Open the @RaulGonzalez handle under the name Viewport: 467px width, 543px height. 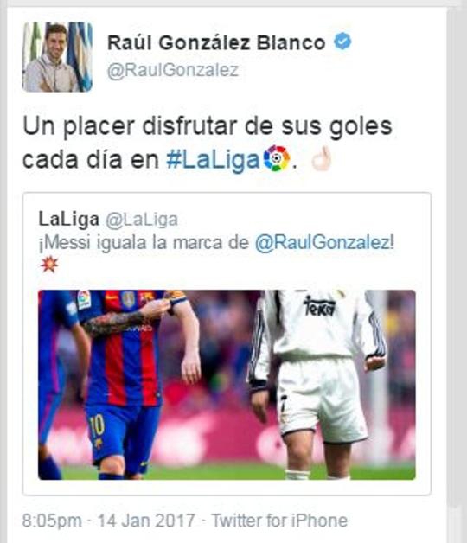pyautogui.click(x=172, y=71)
